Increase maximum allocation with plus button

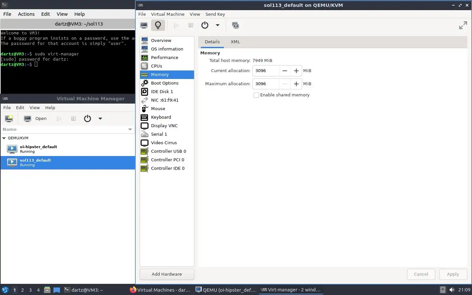pos(296,84)
